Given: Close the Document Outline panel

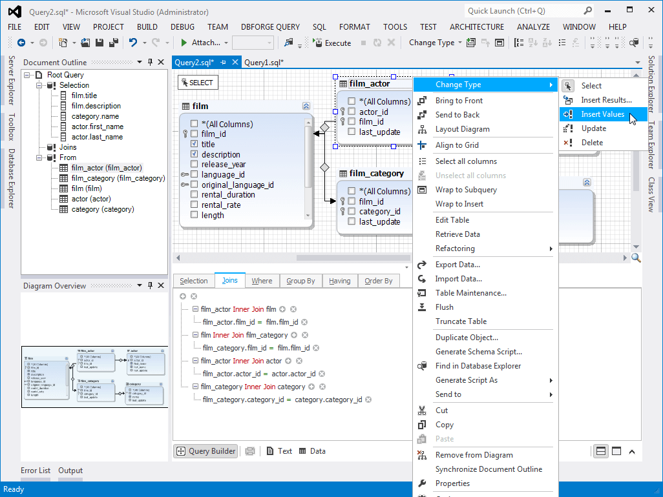Looking at the screenshot, I should coord(161,62).
